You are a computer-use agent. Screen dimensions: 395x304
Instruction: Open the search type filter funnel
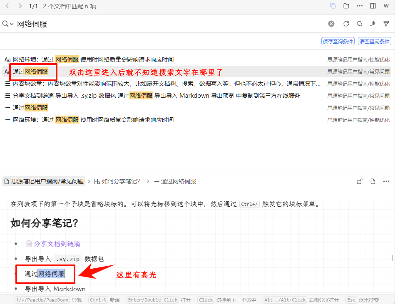tap(386, 24)
